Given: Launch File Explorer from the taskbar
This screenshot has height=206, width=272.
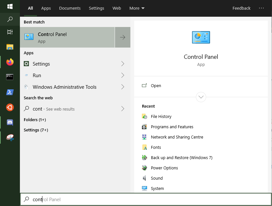Looking at the screenshot, I should 10,47.
